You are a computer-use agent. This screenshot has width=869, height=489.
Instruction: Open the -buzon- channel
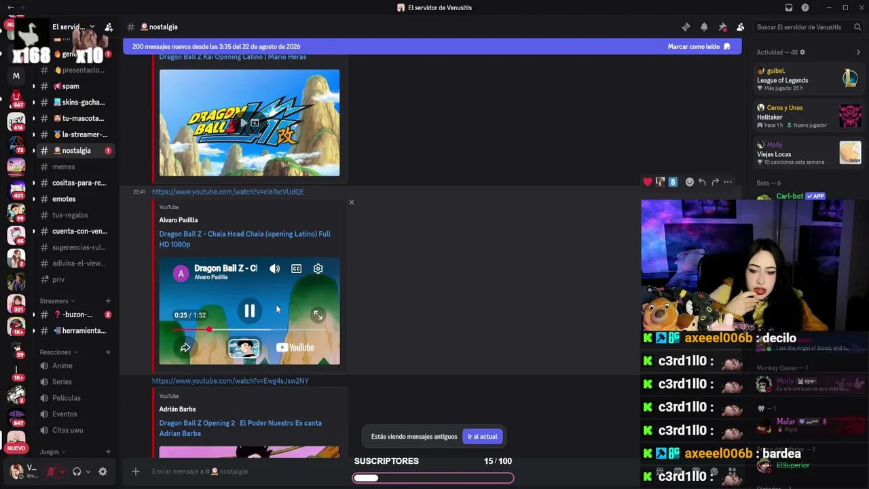(x=74, y=315)
